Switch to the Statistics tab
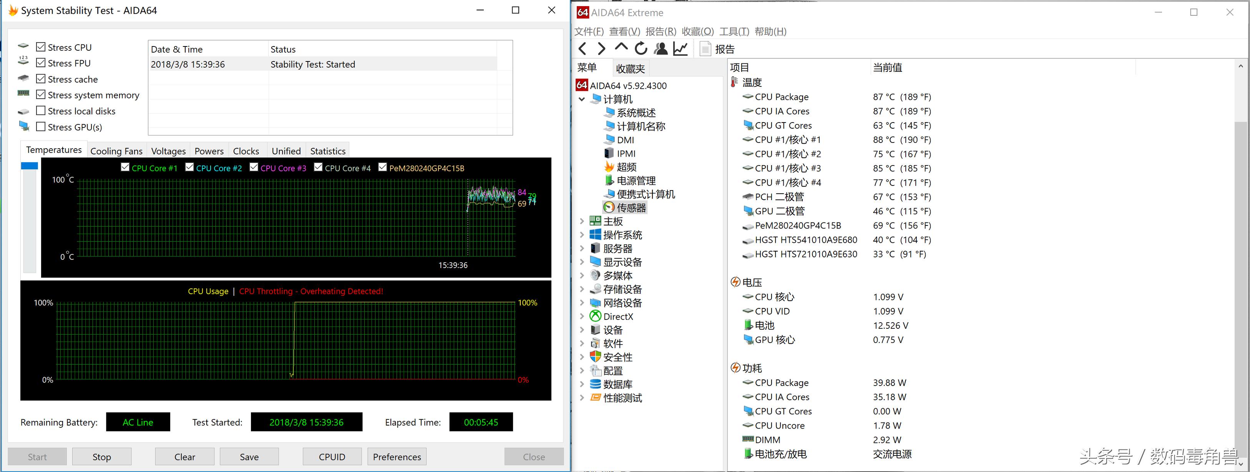The height and width of the screenshot is (472, 1250). pos(327,151)
